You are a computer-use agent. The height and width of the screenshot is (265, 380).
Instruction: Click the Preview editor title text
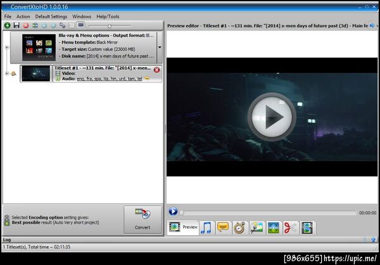click(267, 25)
